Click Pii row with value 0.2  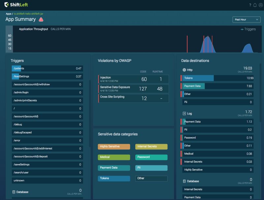pyautogui.click(x=217, y=130)
